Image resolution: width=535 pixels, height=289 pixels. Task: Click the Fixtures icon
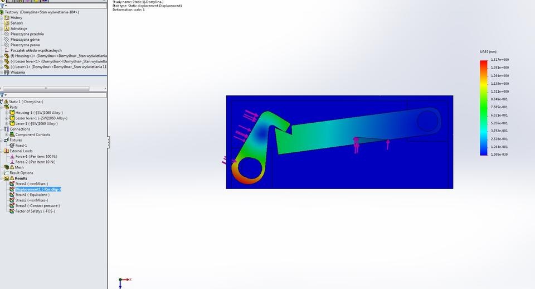pyautogui.click(x=6, y=139)
